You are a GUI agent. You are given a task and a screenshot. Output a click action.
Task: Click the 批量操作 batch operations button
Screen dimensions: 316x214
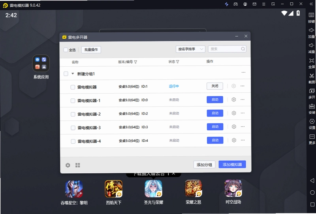[91, 50]
